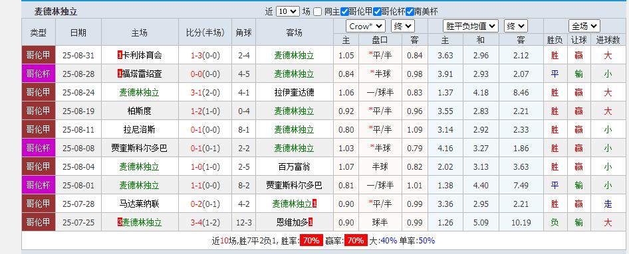Click the 日期 column header
Image resolution: width=629 pixels, height=254 pixels.
tap(78, 32)
